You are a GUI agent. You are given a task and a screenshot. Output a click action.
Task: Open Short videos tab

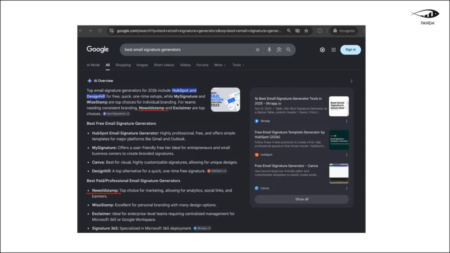(164, 65)
